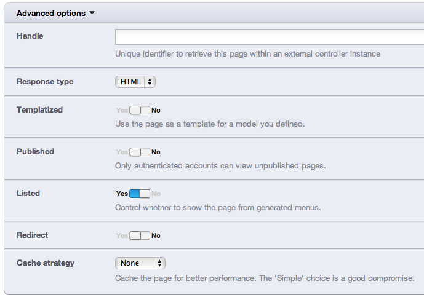Toggle the Published switch
Image resolution: width=424 pixels, height=300 pixels.
[140, 152]
